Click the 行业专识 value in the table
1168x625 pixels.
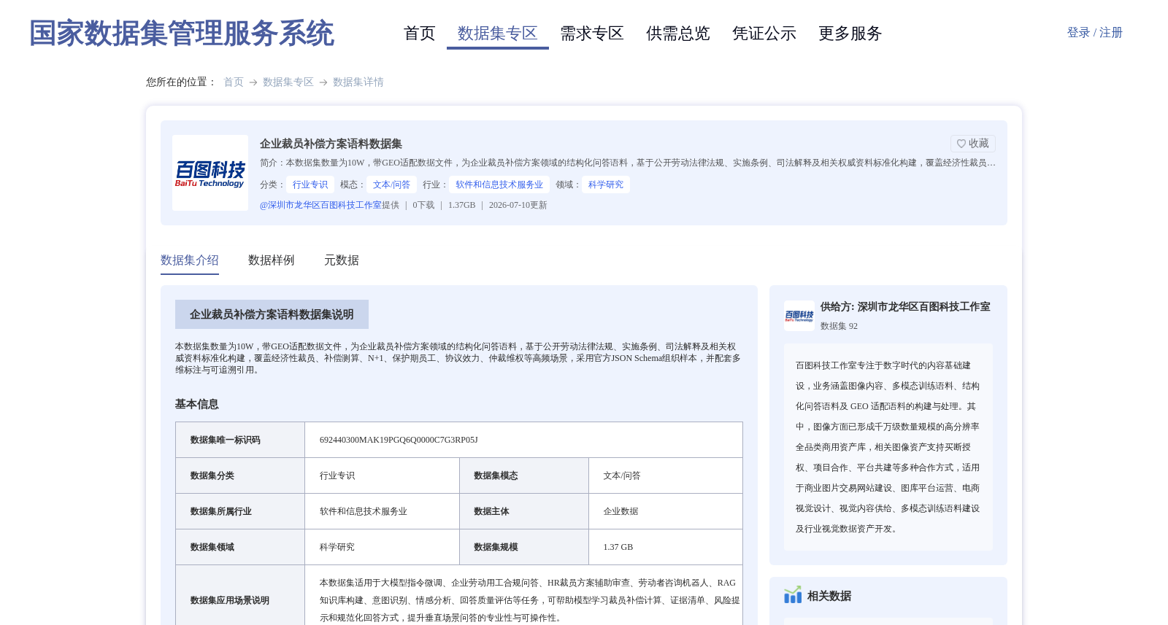(337, 475)
